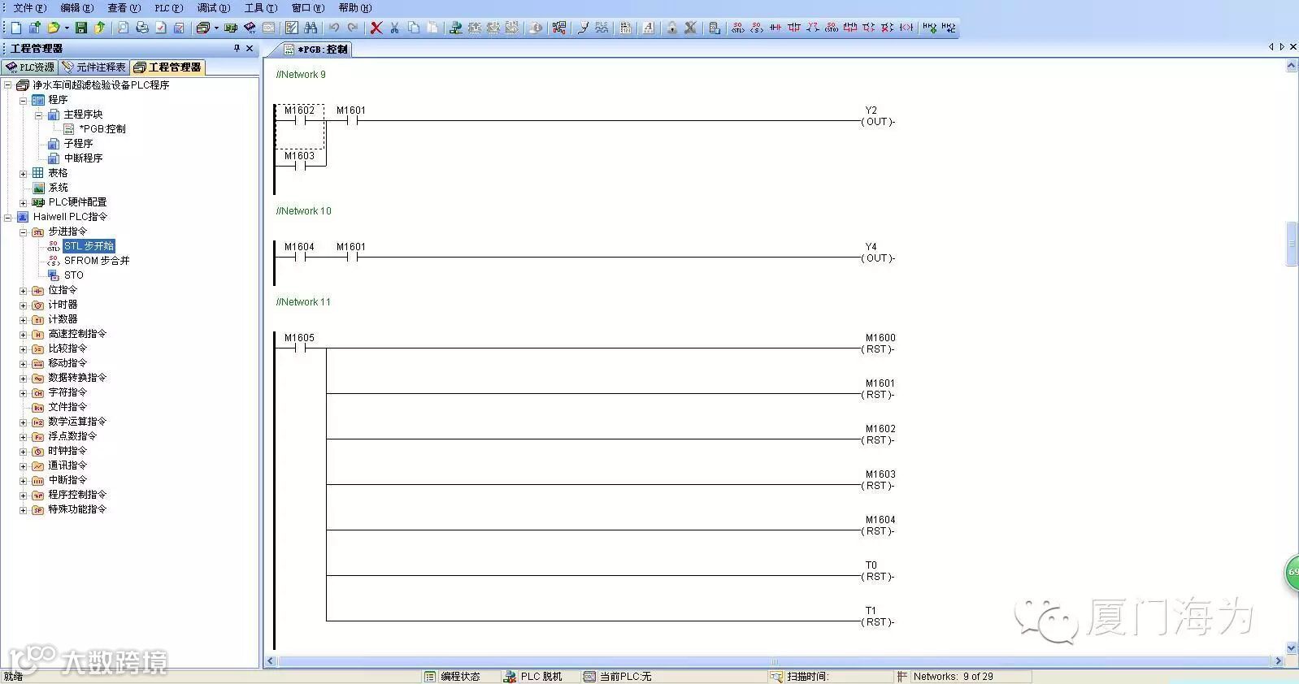
Task: Undo the last action via toolbar arrow
Action: [334, 28]
